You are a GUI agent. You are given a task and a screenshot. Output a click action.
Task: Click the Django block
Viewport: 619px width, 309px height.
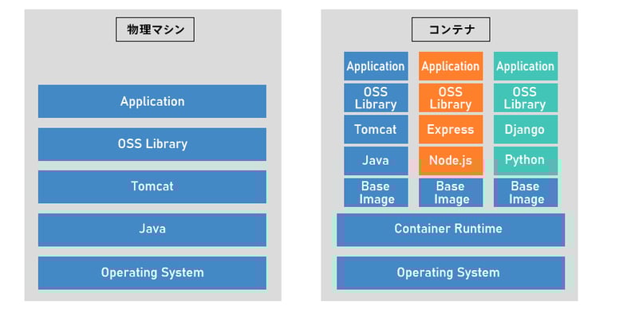pyautogui.click(x=526, y=129)
